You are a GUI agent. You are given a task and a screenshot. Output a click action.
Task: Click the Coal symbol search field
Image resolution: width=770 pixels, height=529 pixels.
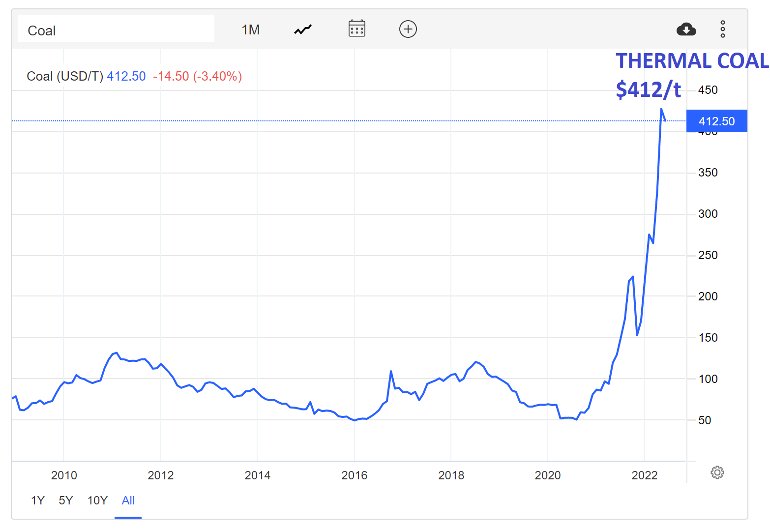click(x=116, y=30)
